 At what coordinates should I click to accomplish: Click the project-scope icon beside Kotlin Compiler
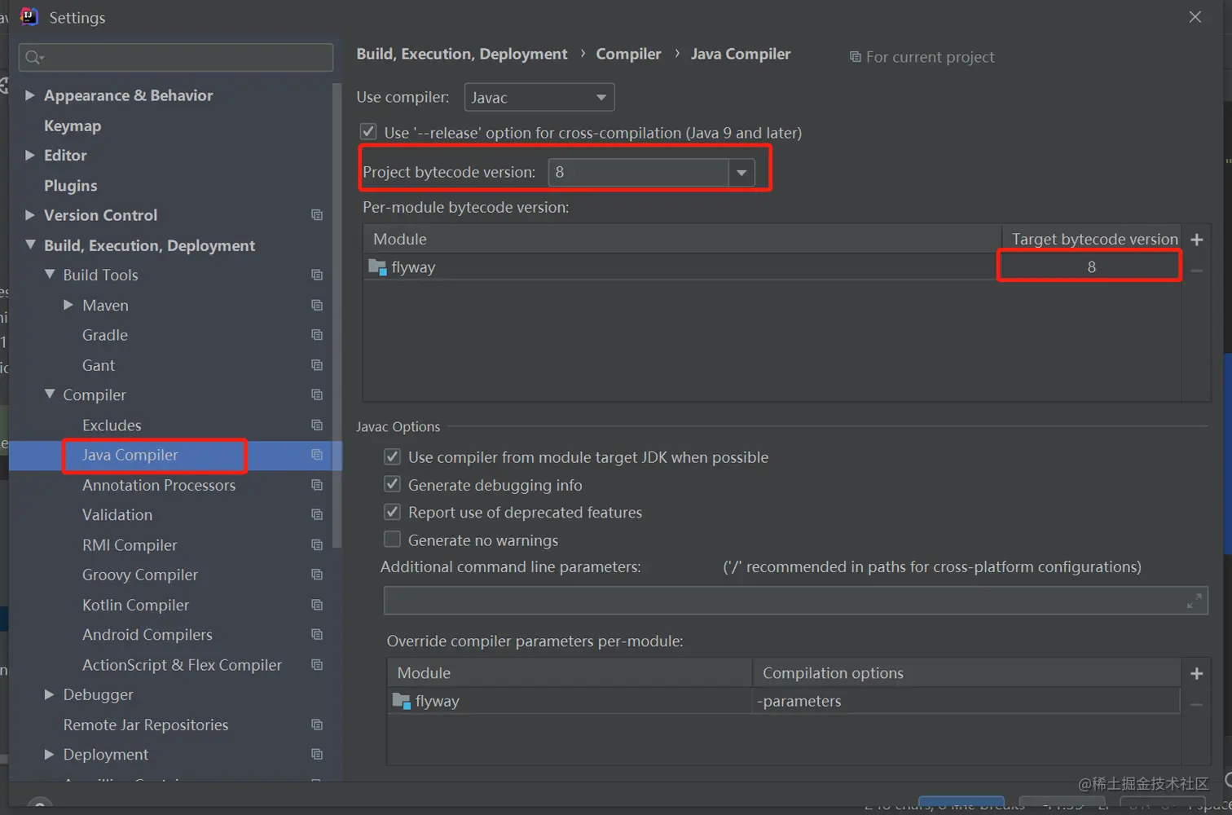click(317, 605)
